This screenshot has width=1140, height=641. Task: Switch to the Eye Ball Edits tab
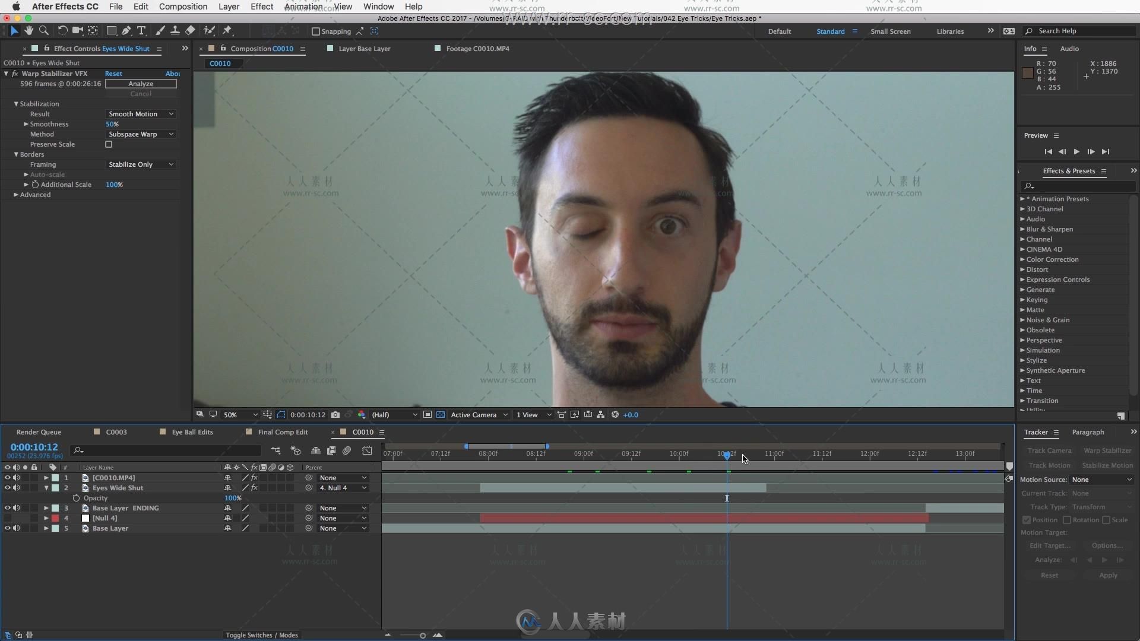point(192,431)
